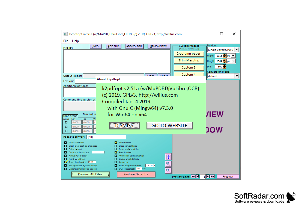This screenshot has height=210, width=302.
Task: Open the Help menu
Action: pyautogui.click(x=75, y=41)
